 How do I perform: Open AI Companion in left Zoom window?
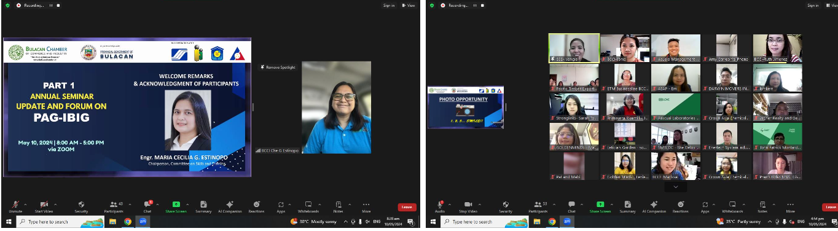(x=230, y=206)
